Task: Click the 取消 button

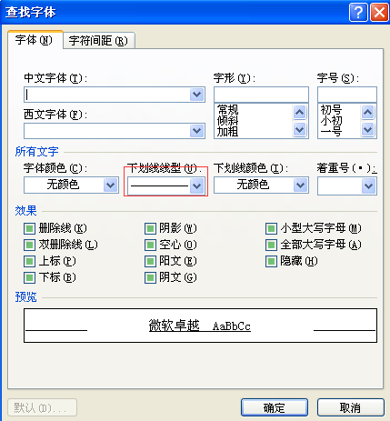Action: [x=351, y=407]
